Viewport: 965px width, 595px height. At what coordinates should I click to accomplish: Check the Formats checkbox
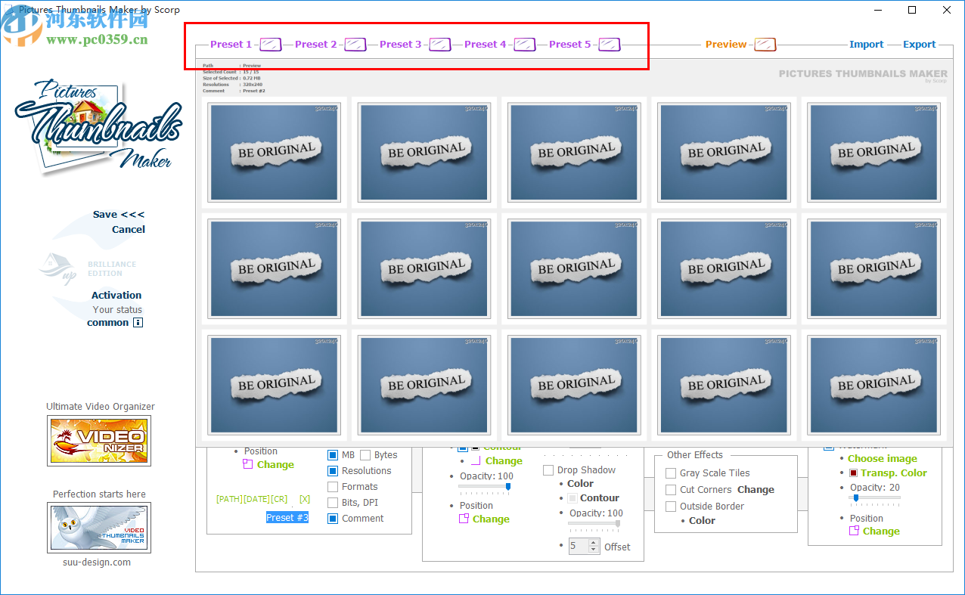[332, 486]
